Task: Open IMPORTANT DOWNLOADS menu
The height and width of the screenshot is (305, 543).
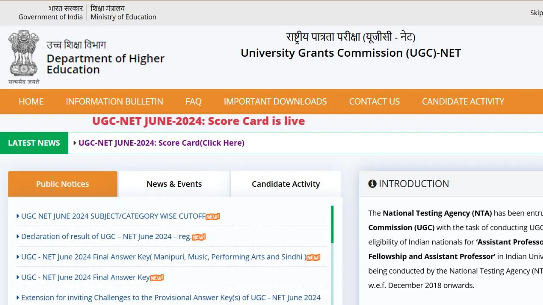Action: click(275, 102)
